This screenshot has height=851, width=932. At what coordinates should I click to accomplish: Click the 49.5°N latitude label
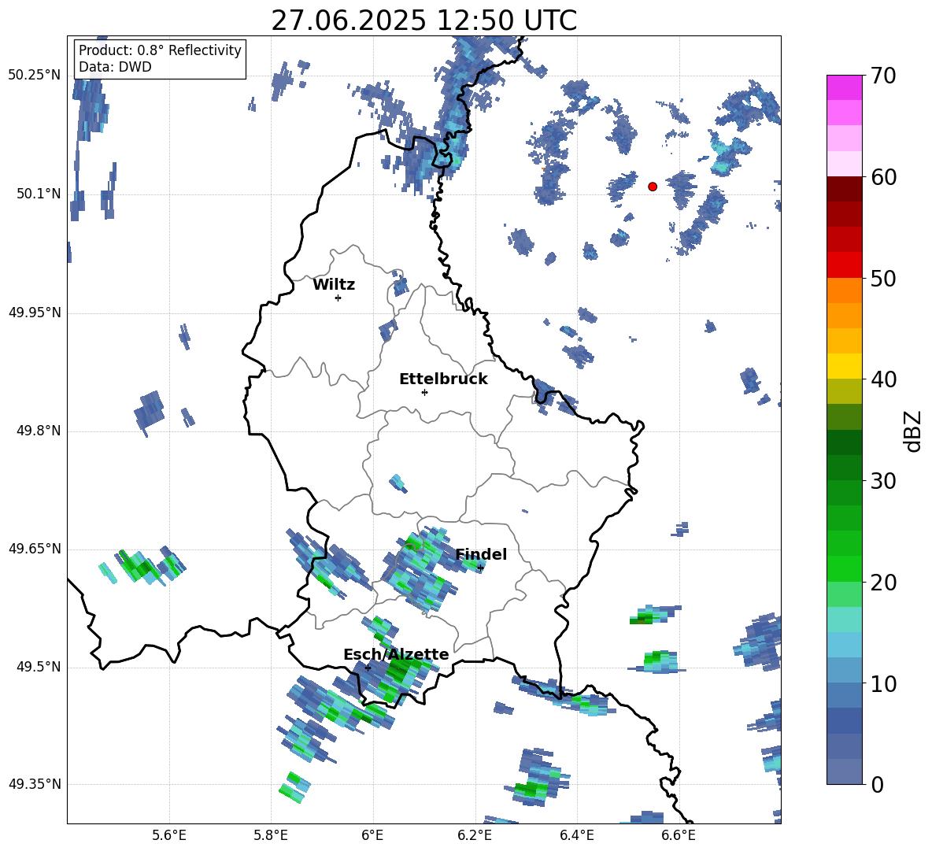pyautogui.click(x=39, y=667)
